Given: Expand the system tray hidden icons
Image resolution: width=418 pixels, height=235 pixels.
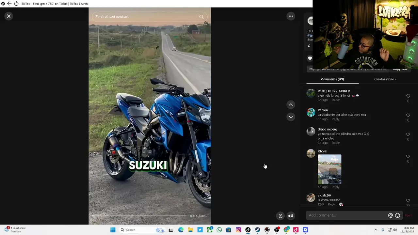Looking at the screenshot, I should [x=376, y=230].
